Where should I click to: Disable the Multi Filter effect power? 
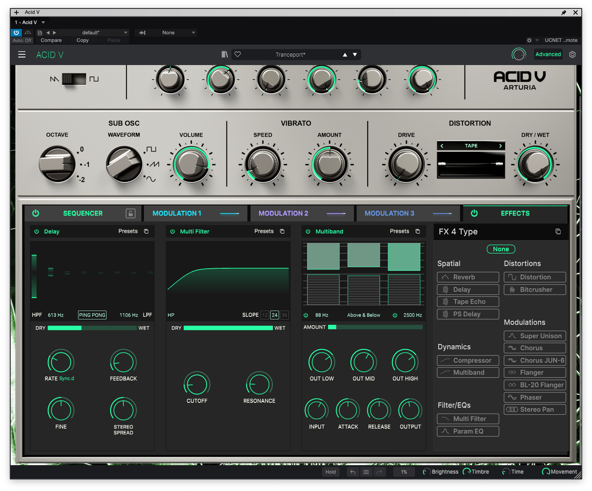point(173,232)
